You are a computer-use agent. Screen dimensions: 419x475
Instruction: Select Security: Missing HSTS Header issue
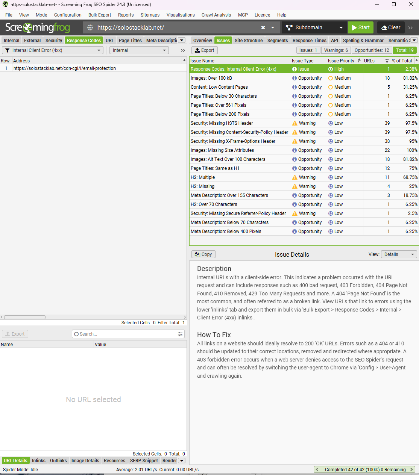click(x=304, y=123)
